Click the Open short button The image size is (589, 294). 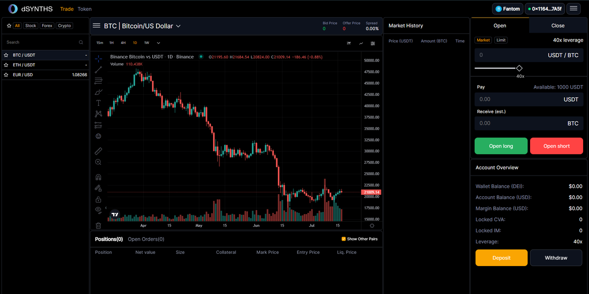557,146
